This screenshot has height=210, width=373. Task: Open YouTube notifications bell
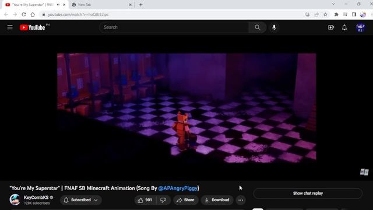344,27
